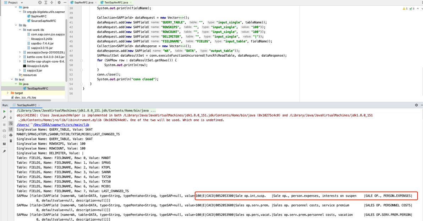Select TestSapNwRFC in project tree
The width and height of the screenshot is (423, 221).
tap(38, 88)
